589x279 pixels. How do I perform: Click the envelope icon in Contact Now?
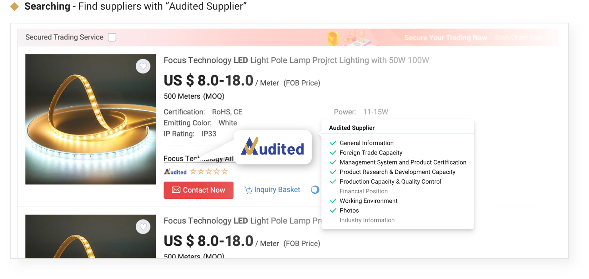tap(176, 190)
